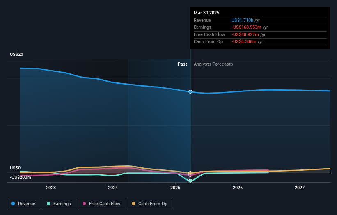Toggle the Earnings legend series
337x215 pixels.
tap(59, 204)
